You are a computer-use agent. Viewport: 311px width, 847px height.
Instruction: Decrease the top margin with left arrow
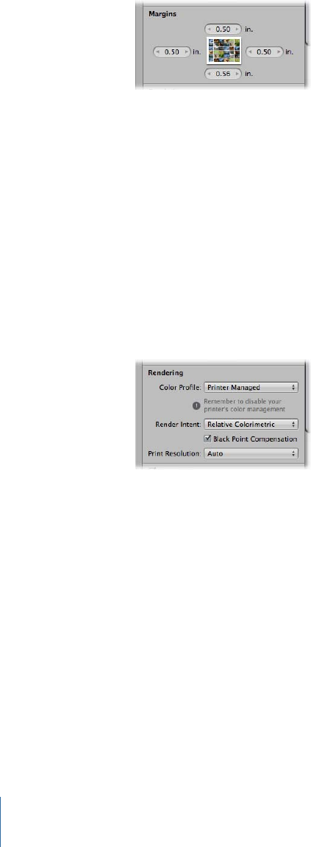tap(209, 29)
